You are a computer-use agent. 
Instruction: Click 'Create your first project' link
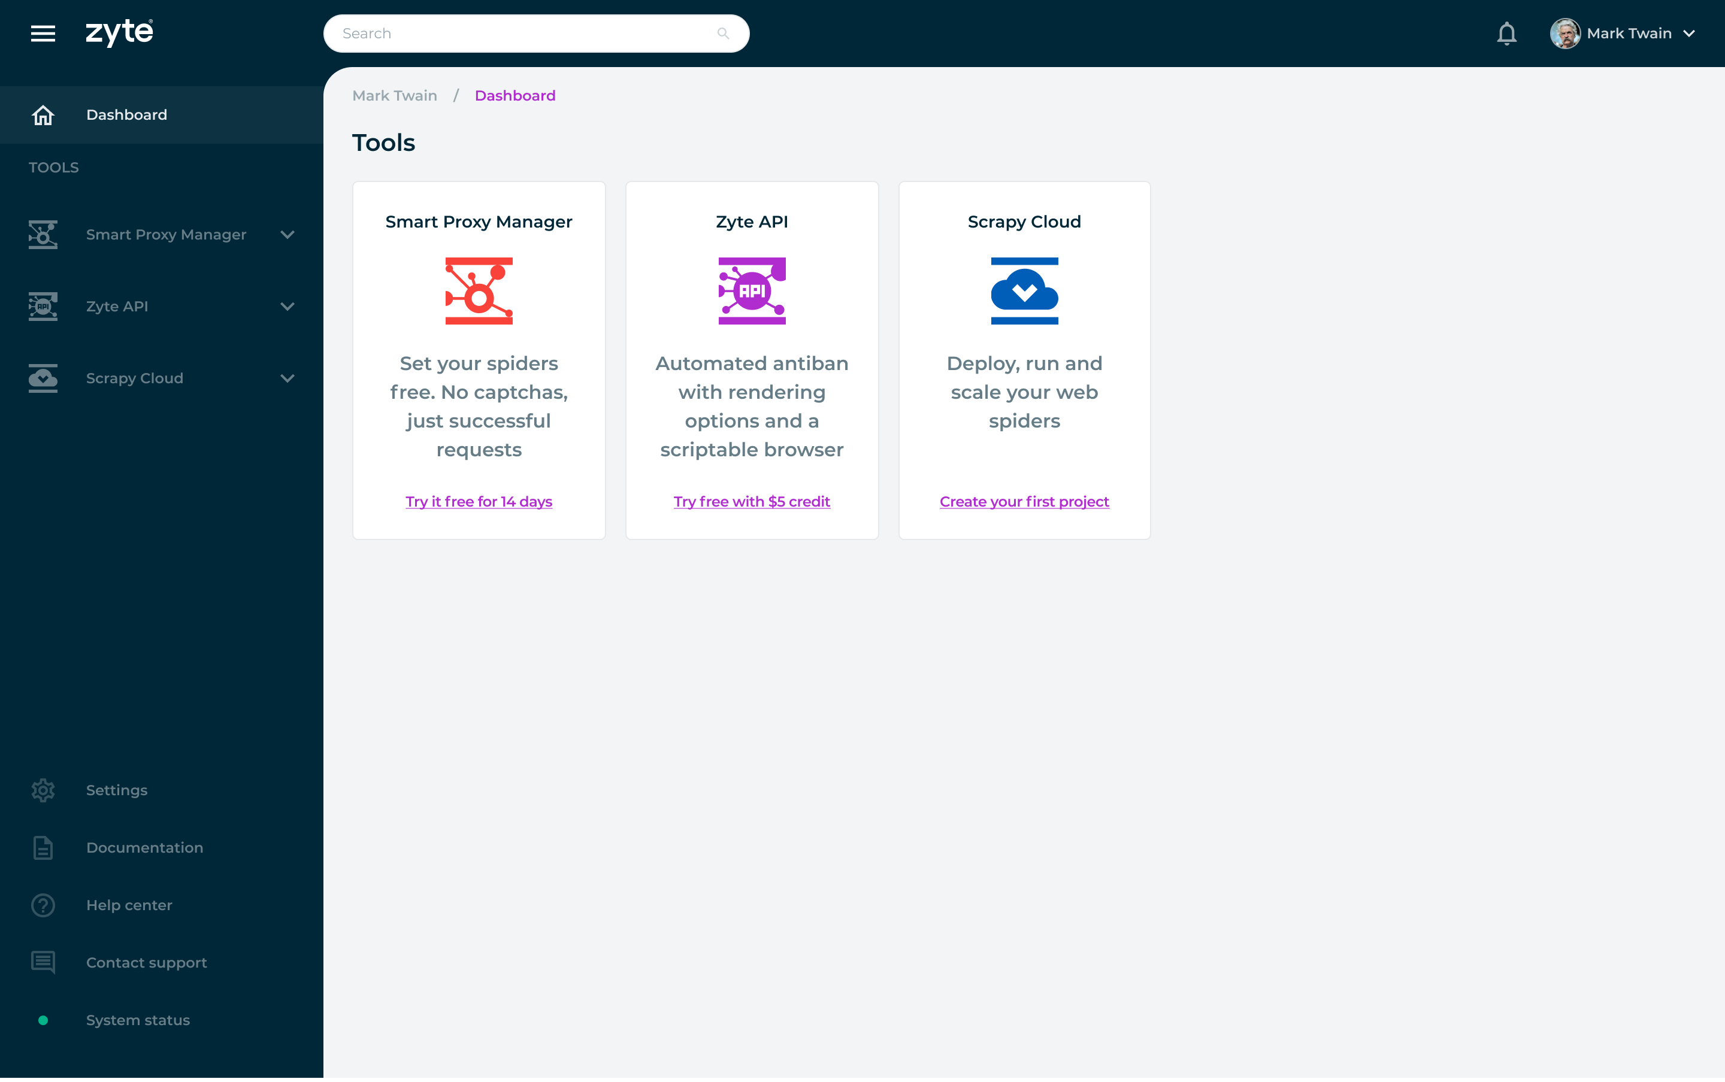coord(1024,501)
